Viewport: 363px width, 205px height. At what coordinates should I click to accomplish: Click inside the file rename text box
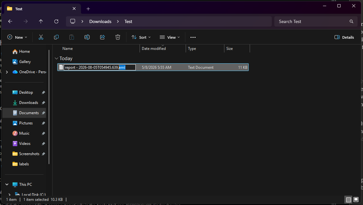[100, 67]
